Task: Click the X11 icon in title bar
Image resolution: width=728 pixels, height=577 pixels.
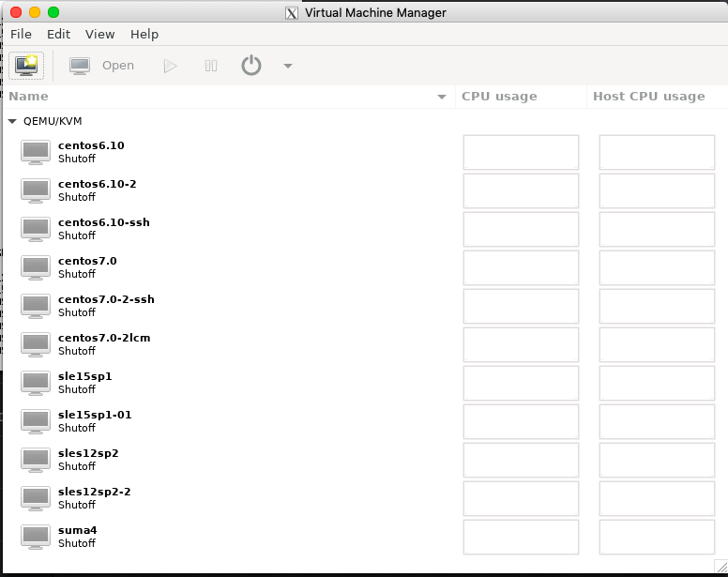Action: tap(292, 13)
